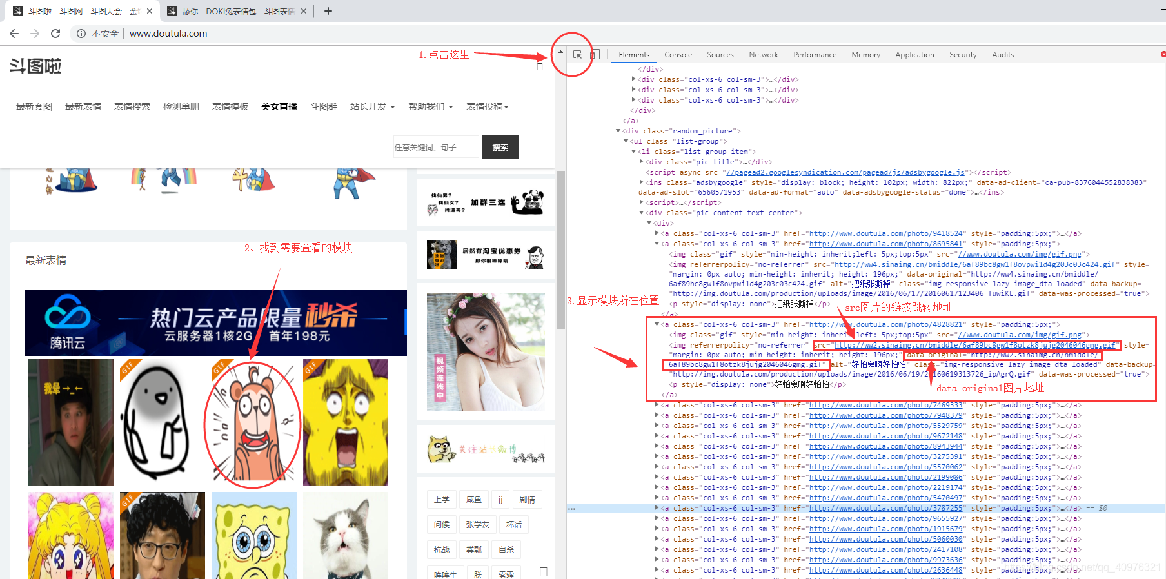Screen dimensions: 1166x579
Task: Open 检测单删 navigation item
Action: [x=181, y=106]
